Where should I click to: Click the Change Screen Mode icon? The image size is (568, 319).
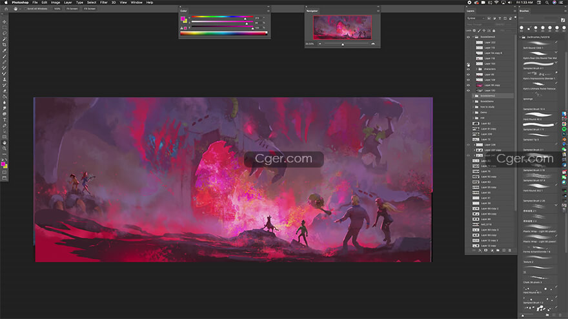pos(5,178)
